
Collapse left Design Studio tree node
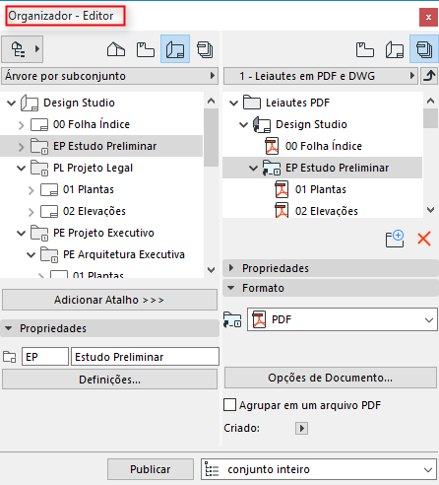12,103
